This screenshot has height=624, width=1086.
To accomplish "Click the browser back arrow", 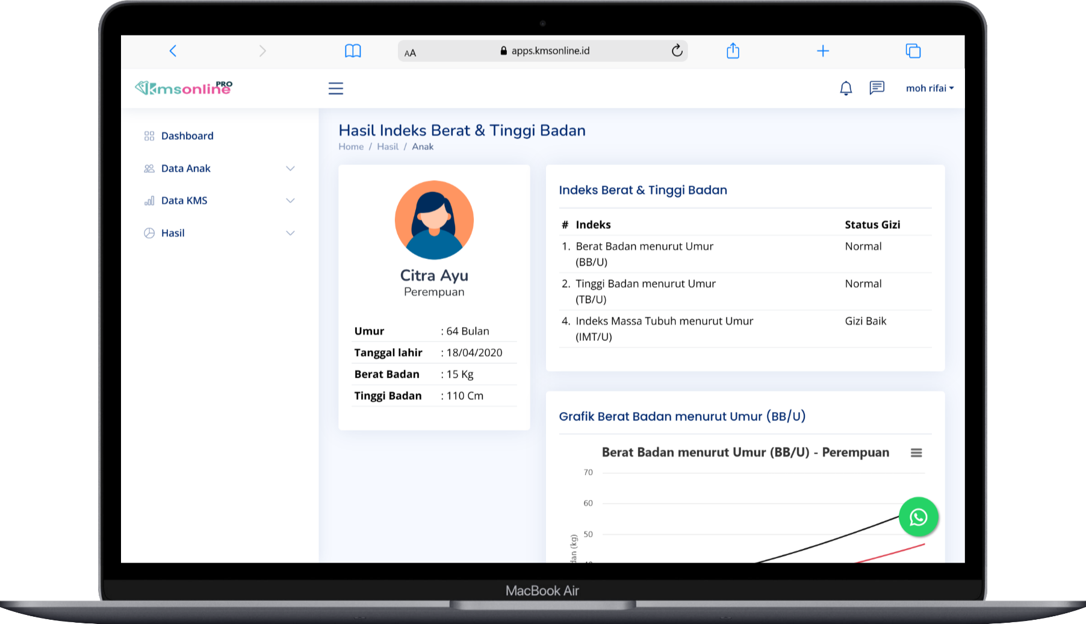I will point(173,51).
